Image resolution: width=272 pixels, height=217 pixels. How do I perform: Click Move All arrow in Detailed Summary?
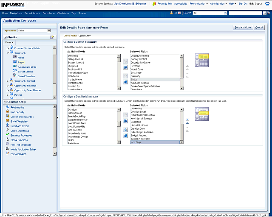tap(125, 121)
